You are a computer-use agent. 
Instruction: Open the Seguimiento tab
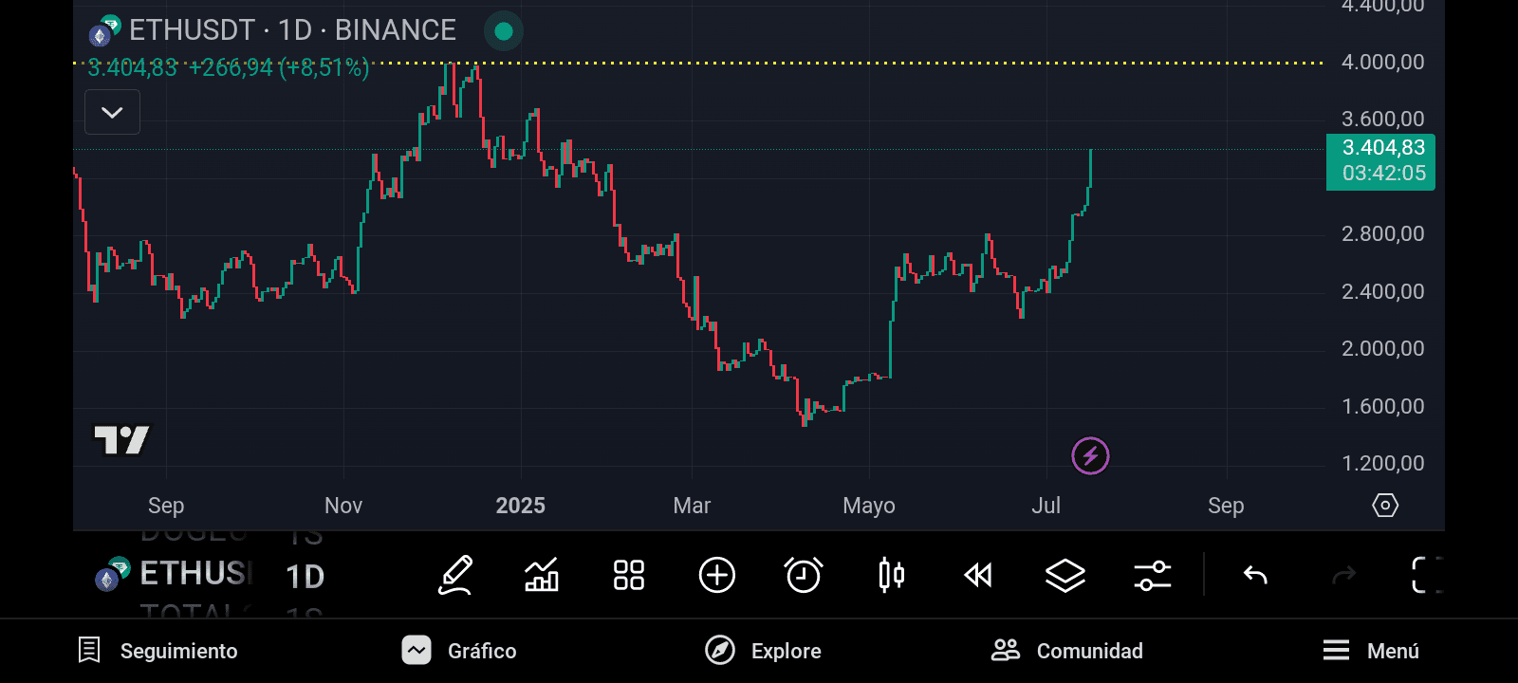(157, 651)
